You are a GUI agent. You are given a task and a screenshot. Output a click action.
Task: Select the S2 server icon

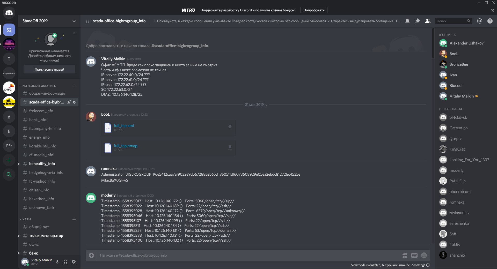[9, 30]
